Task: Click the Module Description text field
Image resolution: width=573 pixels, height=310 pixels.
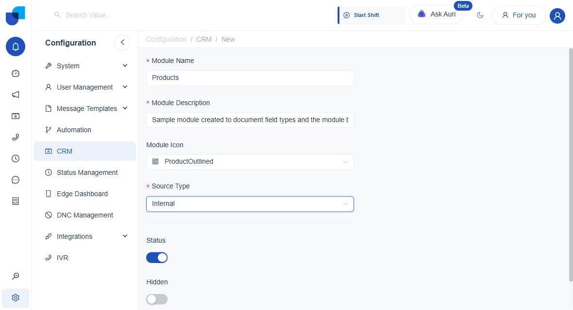Action: (x=250, y=120)
